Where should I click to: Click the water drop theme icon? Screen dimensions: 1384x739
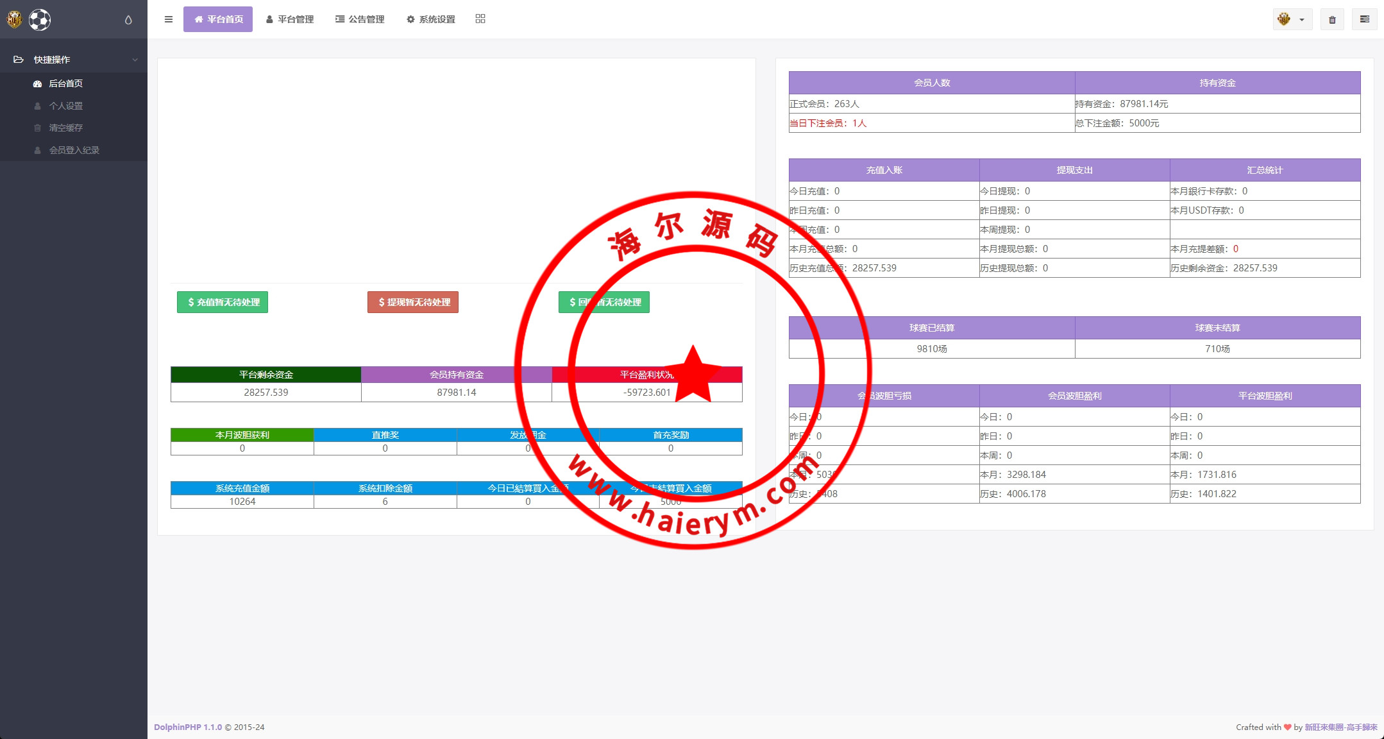[128, 20]
